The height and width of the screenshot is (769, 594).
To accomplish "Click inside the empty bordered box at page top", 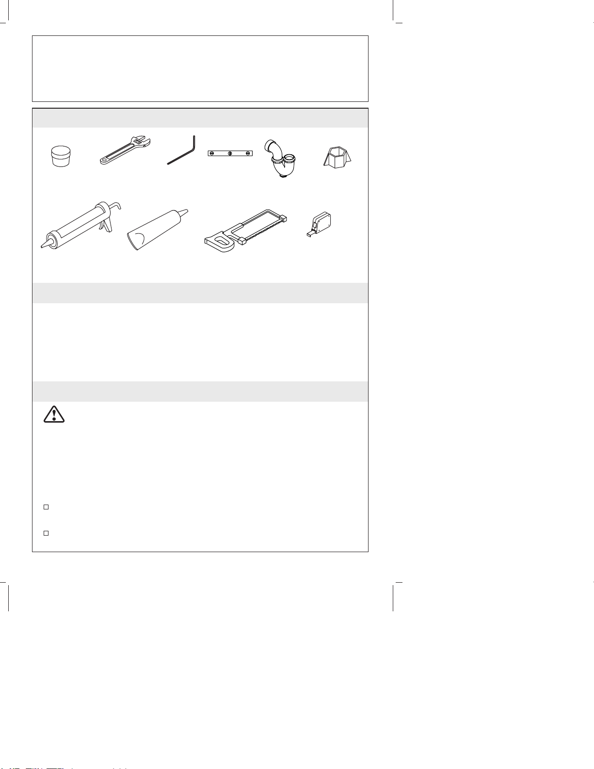I will point(200,68).
